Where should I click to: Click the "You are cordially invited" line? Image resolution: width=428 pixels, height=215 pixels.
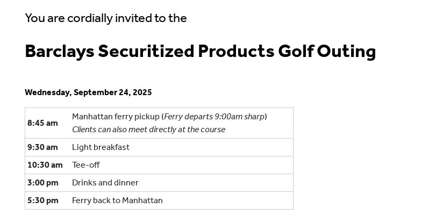coord(105,18)
